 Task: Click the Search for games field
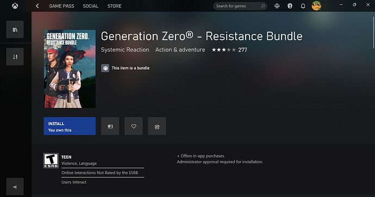tap(240, 6)
